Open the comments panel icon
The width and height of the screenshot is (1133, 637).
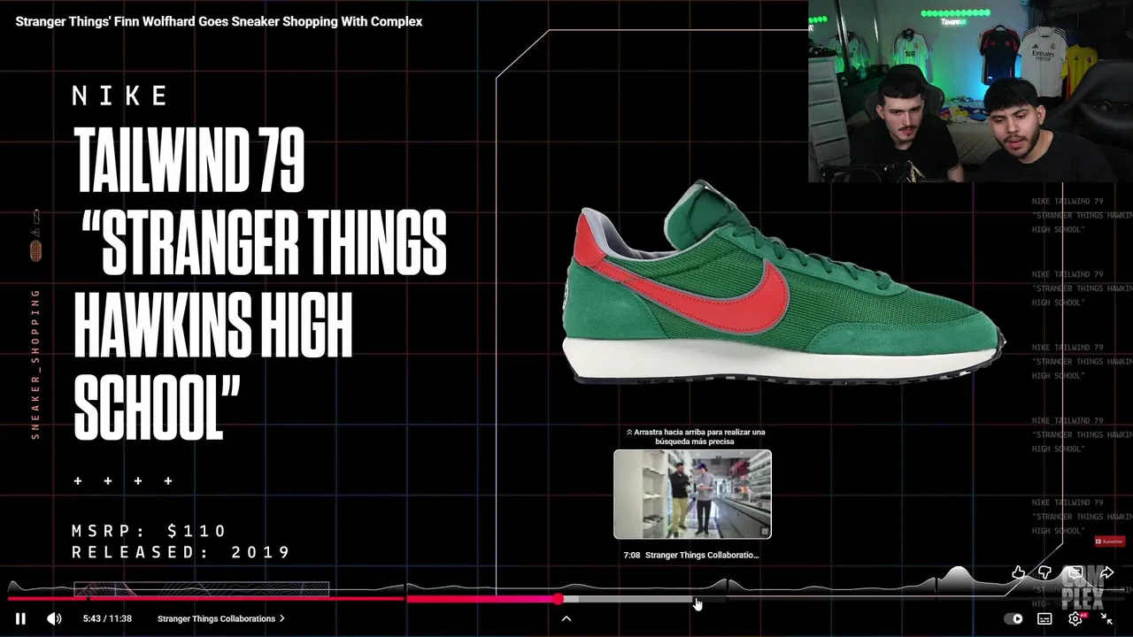pos(1075,573)
